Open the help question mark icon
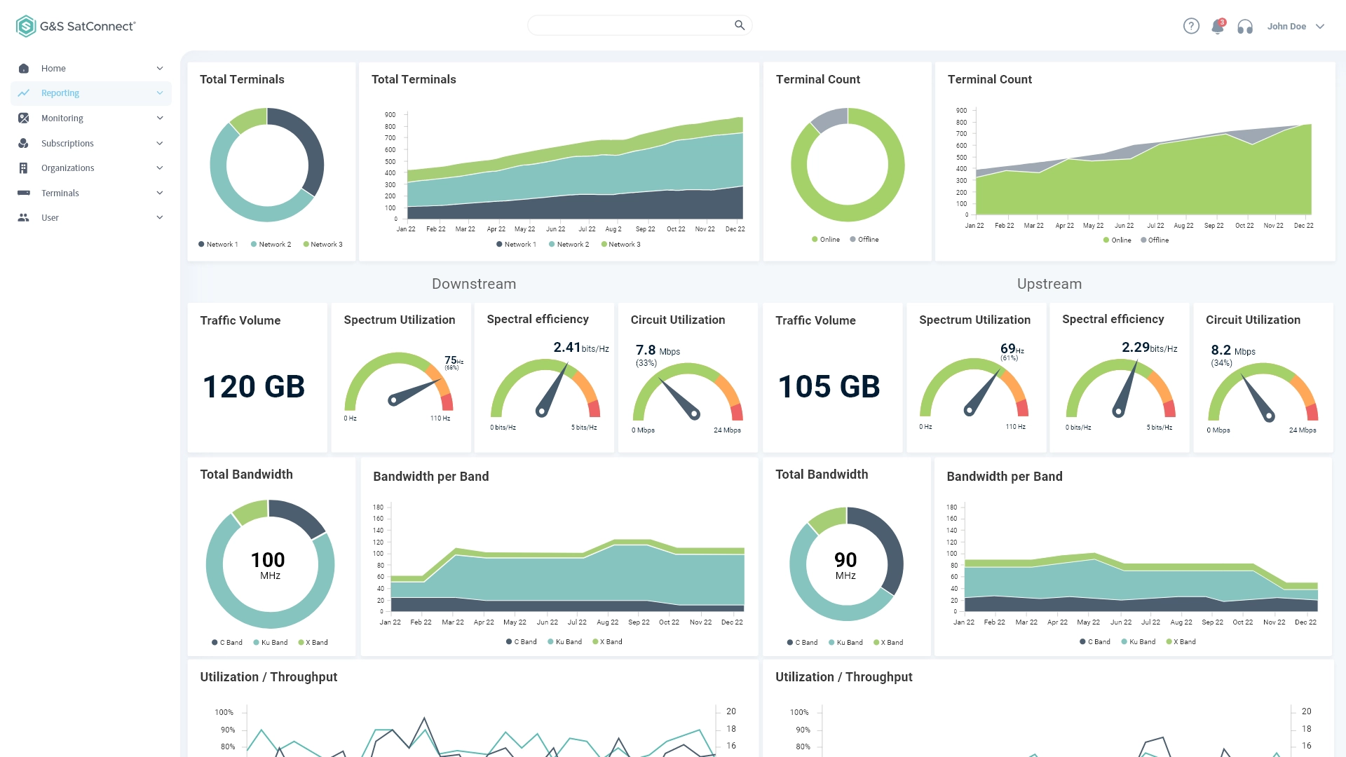Screen dimensions: 1346x757 tap(1191, 26)
